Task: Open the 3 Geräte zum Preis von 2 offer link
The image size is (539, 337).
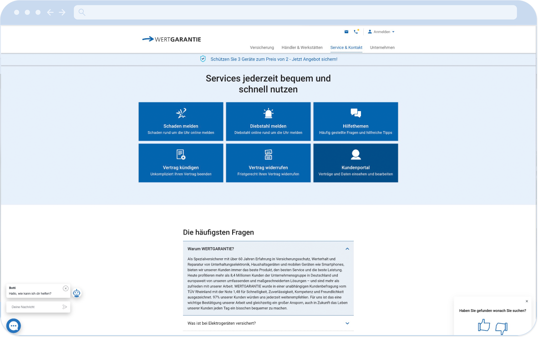Action: [x=274, y=59]
